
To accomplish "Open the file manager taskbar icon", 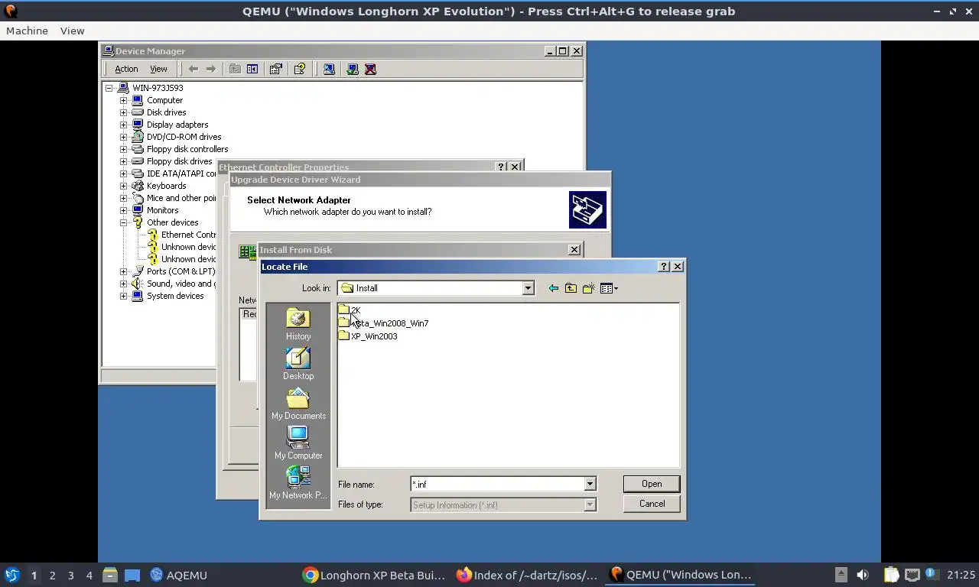I will [110, 575].
